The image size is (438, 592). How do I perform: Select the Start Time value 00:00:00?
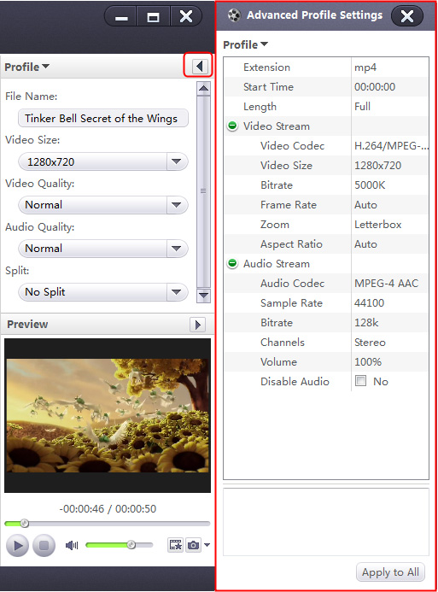(375, 87)
